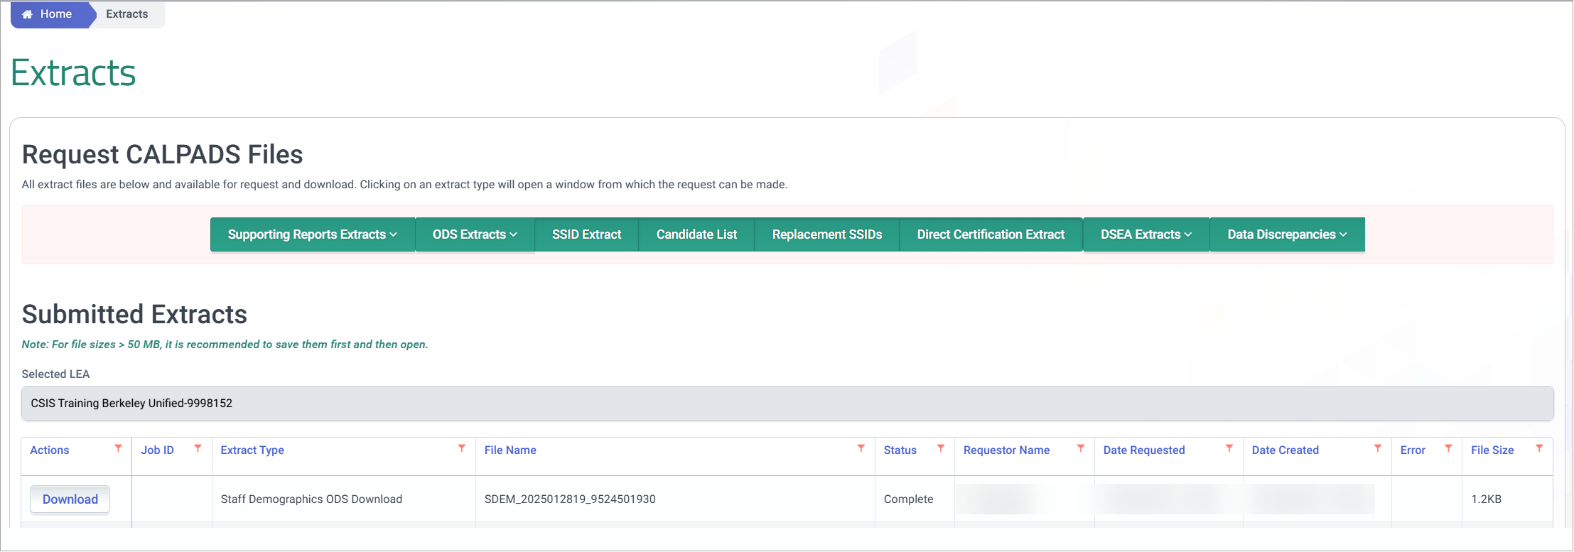This screenshot has height=552, width=1574.
Task: Filter by Requestor Name column icon
Action: pyautogui.click(x=1080, y=448)
